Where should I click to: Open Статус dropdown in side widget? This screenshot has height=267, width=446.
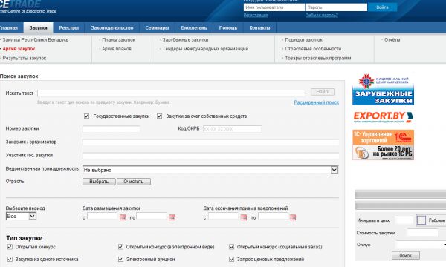pyautogui.click(x=421, y=245)
